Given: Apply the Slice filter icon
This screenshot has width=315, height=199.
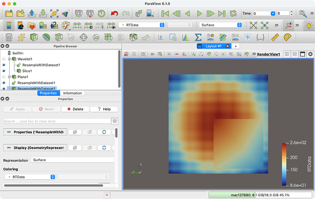Looking at the screenshot, I should (x=58, y=37).
